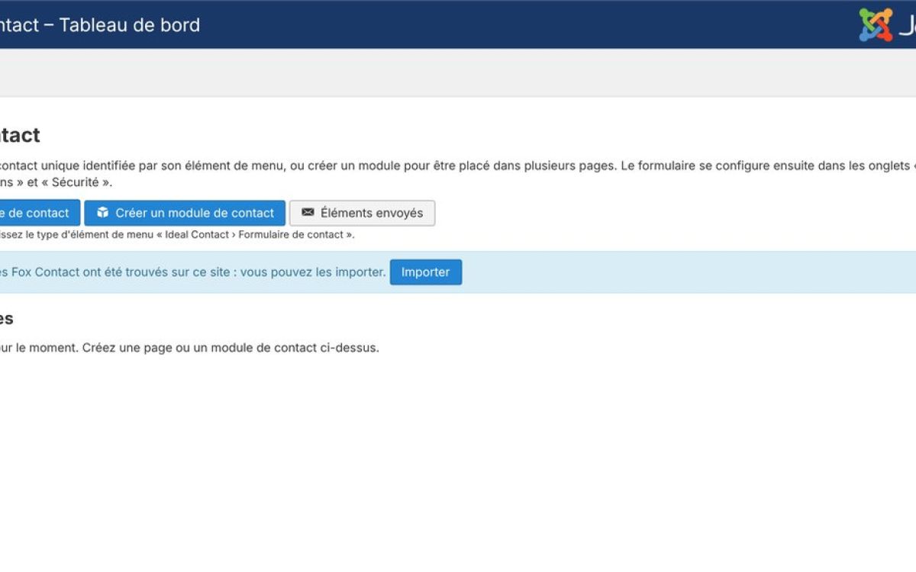This screenshot has height=572, width=916.
Task: Click the Joomla logo in the header
Action: [x=887, y=24]
